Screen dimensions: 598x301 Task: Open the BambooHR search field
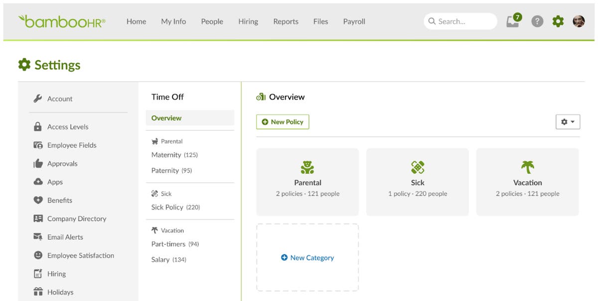click(459, 21)
